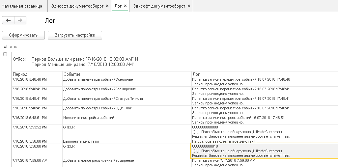Close the Эдисофт документооборот tab left of Лог
This screenshot has height=167, width=338.
pyautogui.click(x=108, y=6)
